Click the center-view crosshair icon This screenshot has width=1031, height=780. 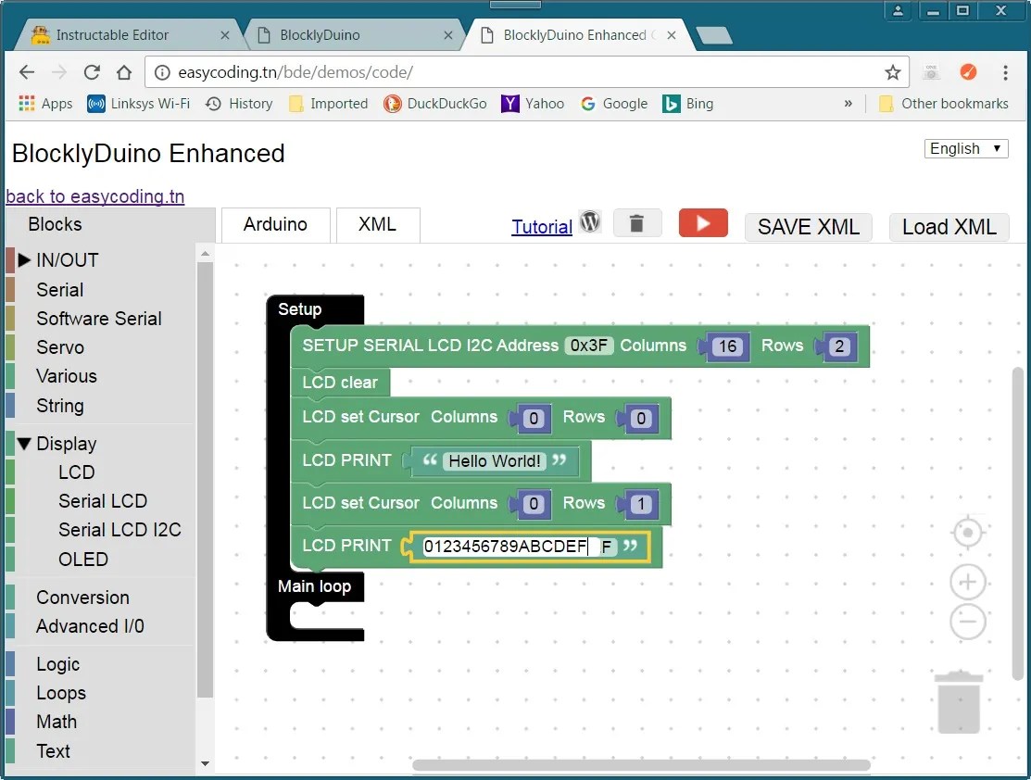967,533
